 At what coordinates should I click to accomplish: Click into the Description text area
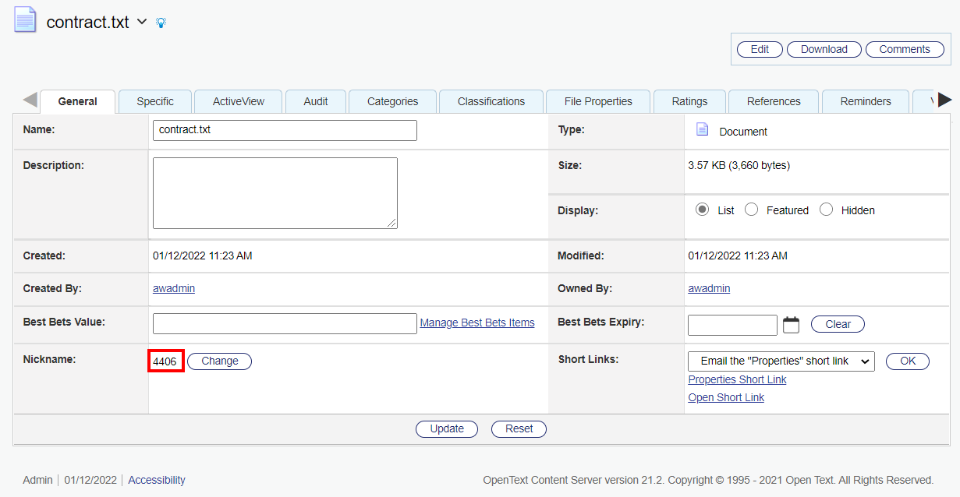(x=275, y=193)
